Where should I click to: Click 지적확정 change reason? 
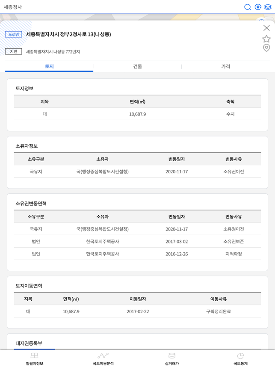point(234,254)
